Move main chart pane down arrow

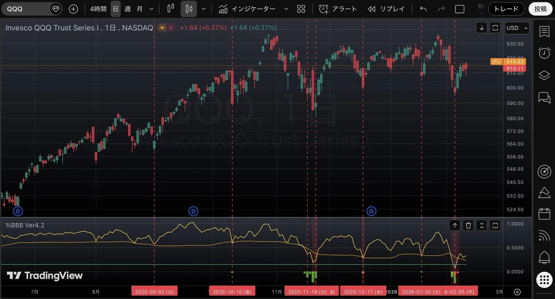coord(482,28)
